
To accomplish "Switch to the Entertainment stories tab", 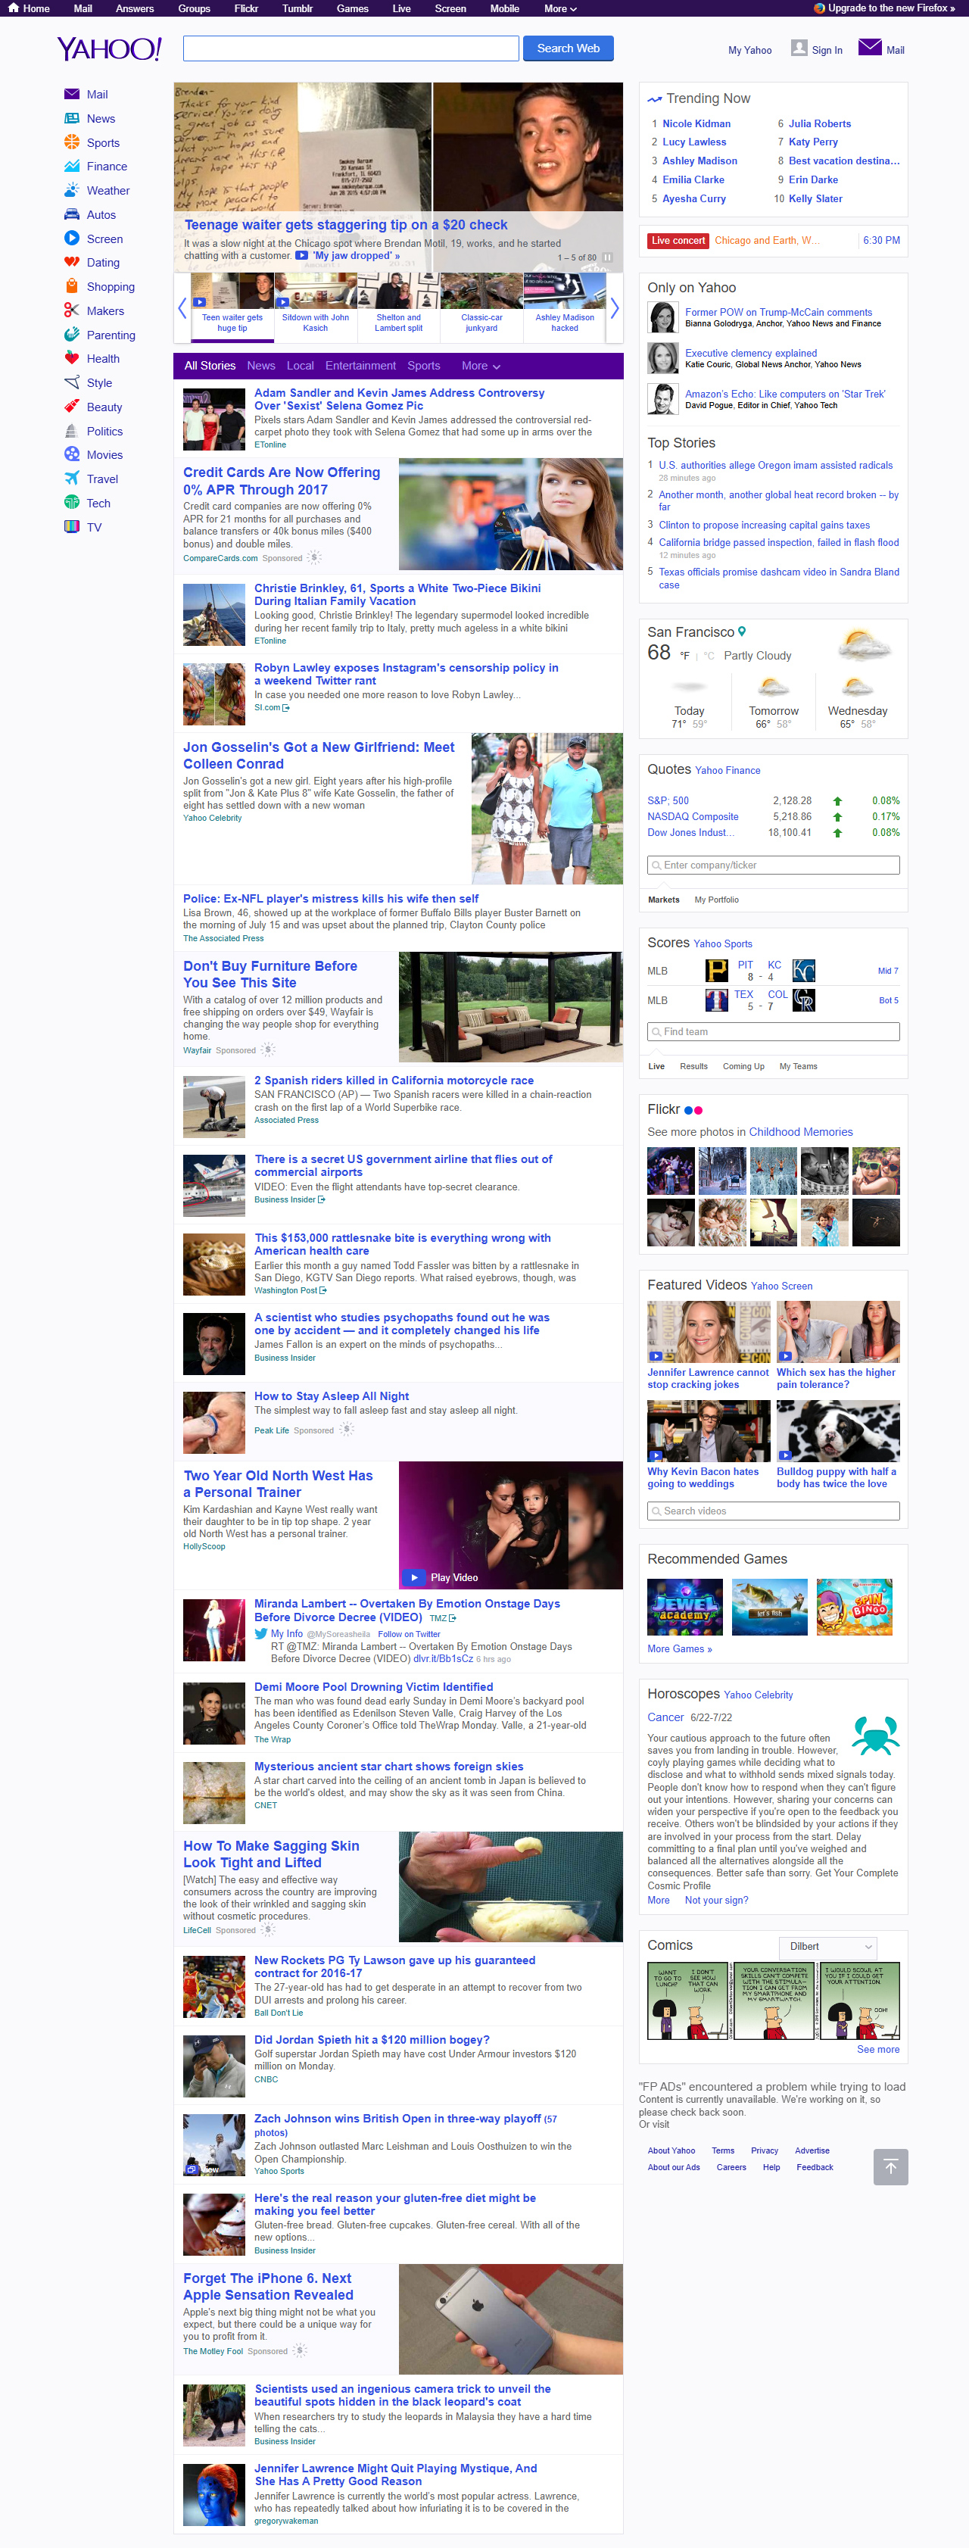I will pyautogui.click(x=360, y=366).
